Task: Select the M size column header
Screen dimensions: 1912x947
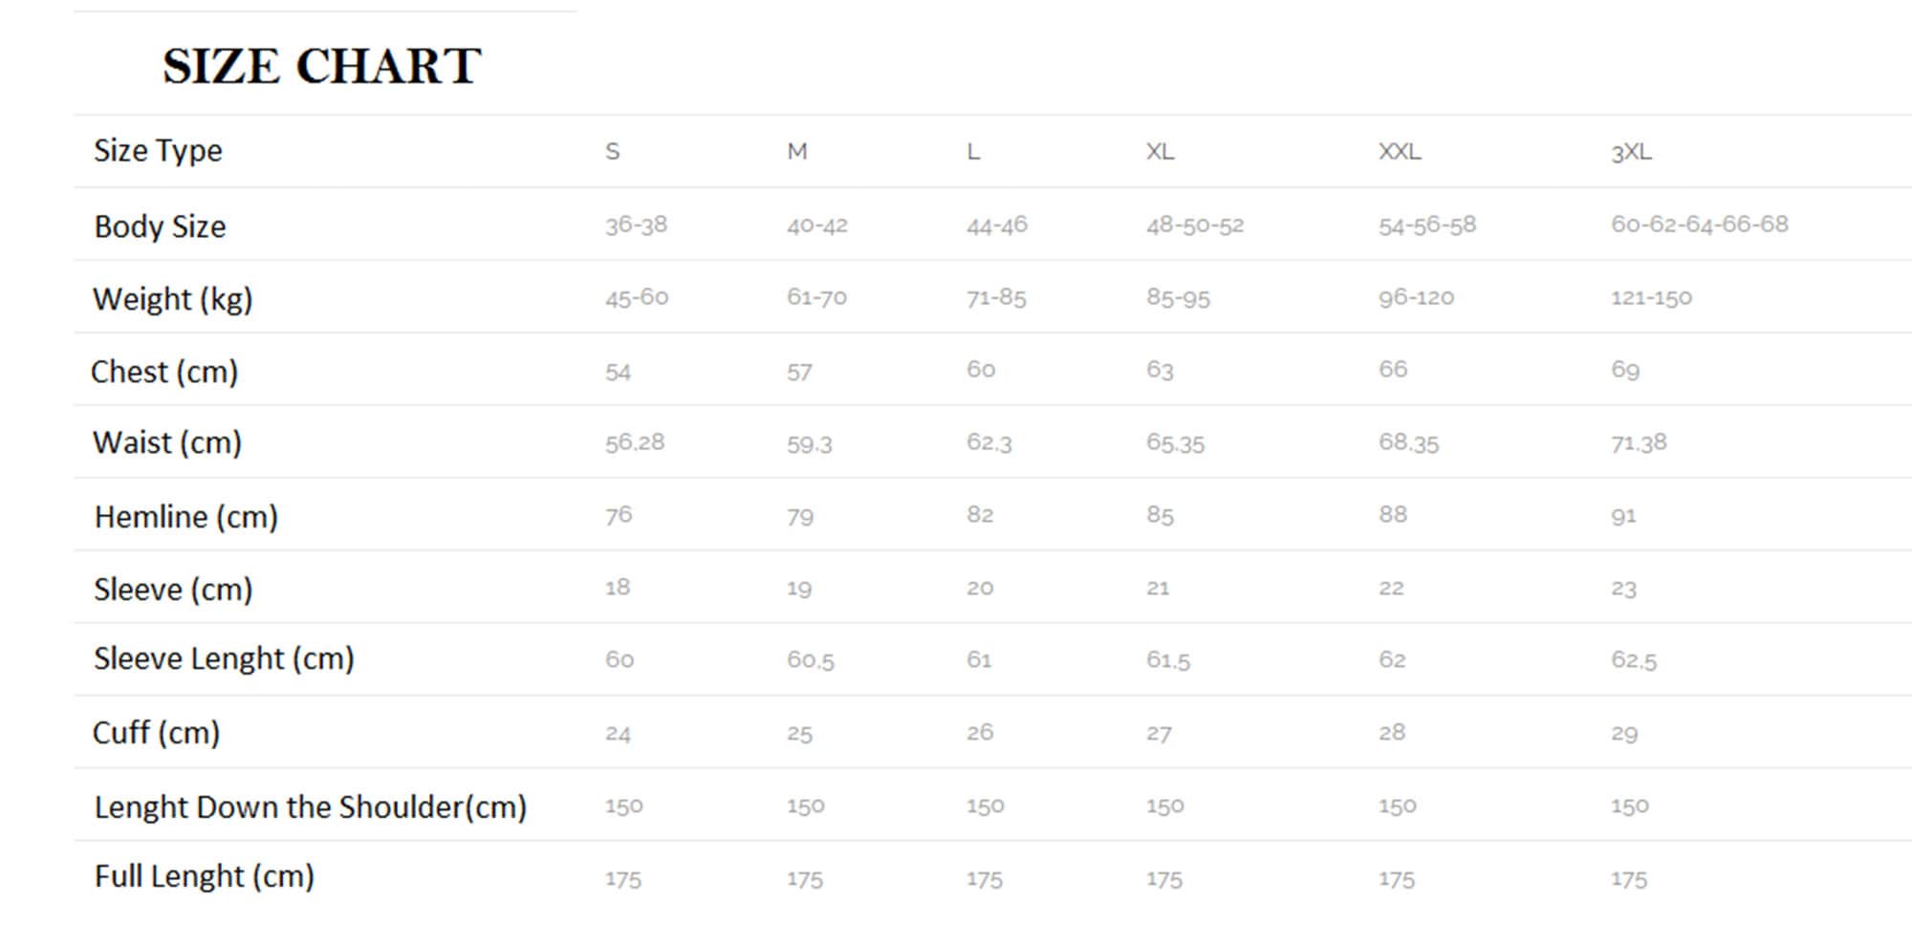Action: click(x=797, y=152)
